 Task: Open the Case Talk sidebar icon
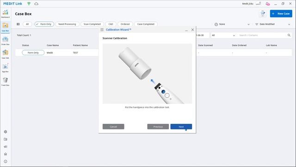[5, 54]
